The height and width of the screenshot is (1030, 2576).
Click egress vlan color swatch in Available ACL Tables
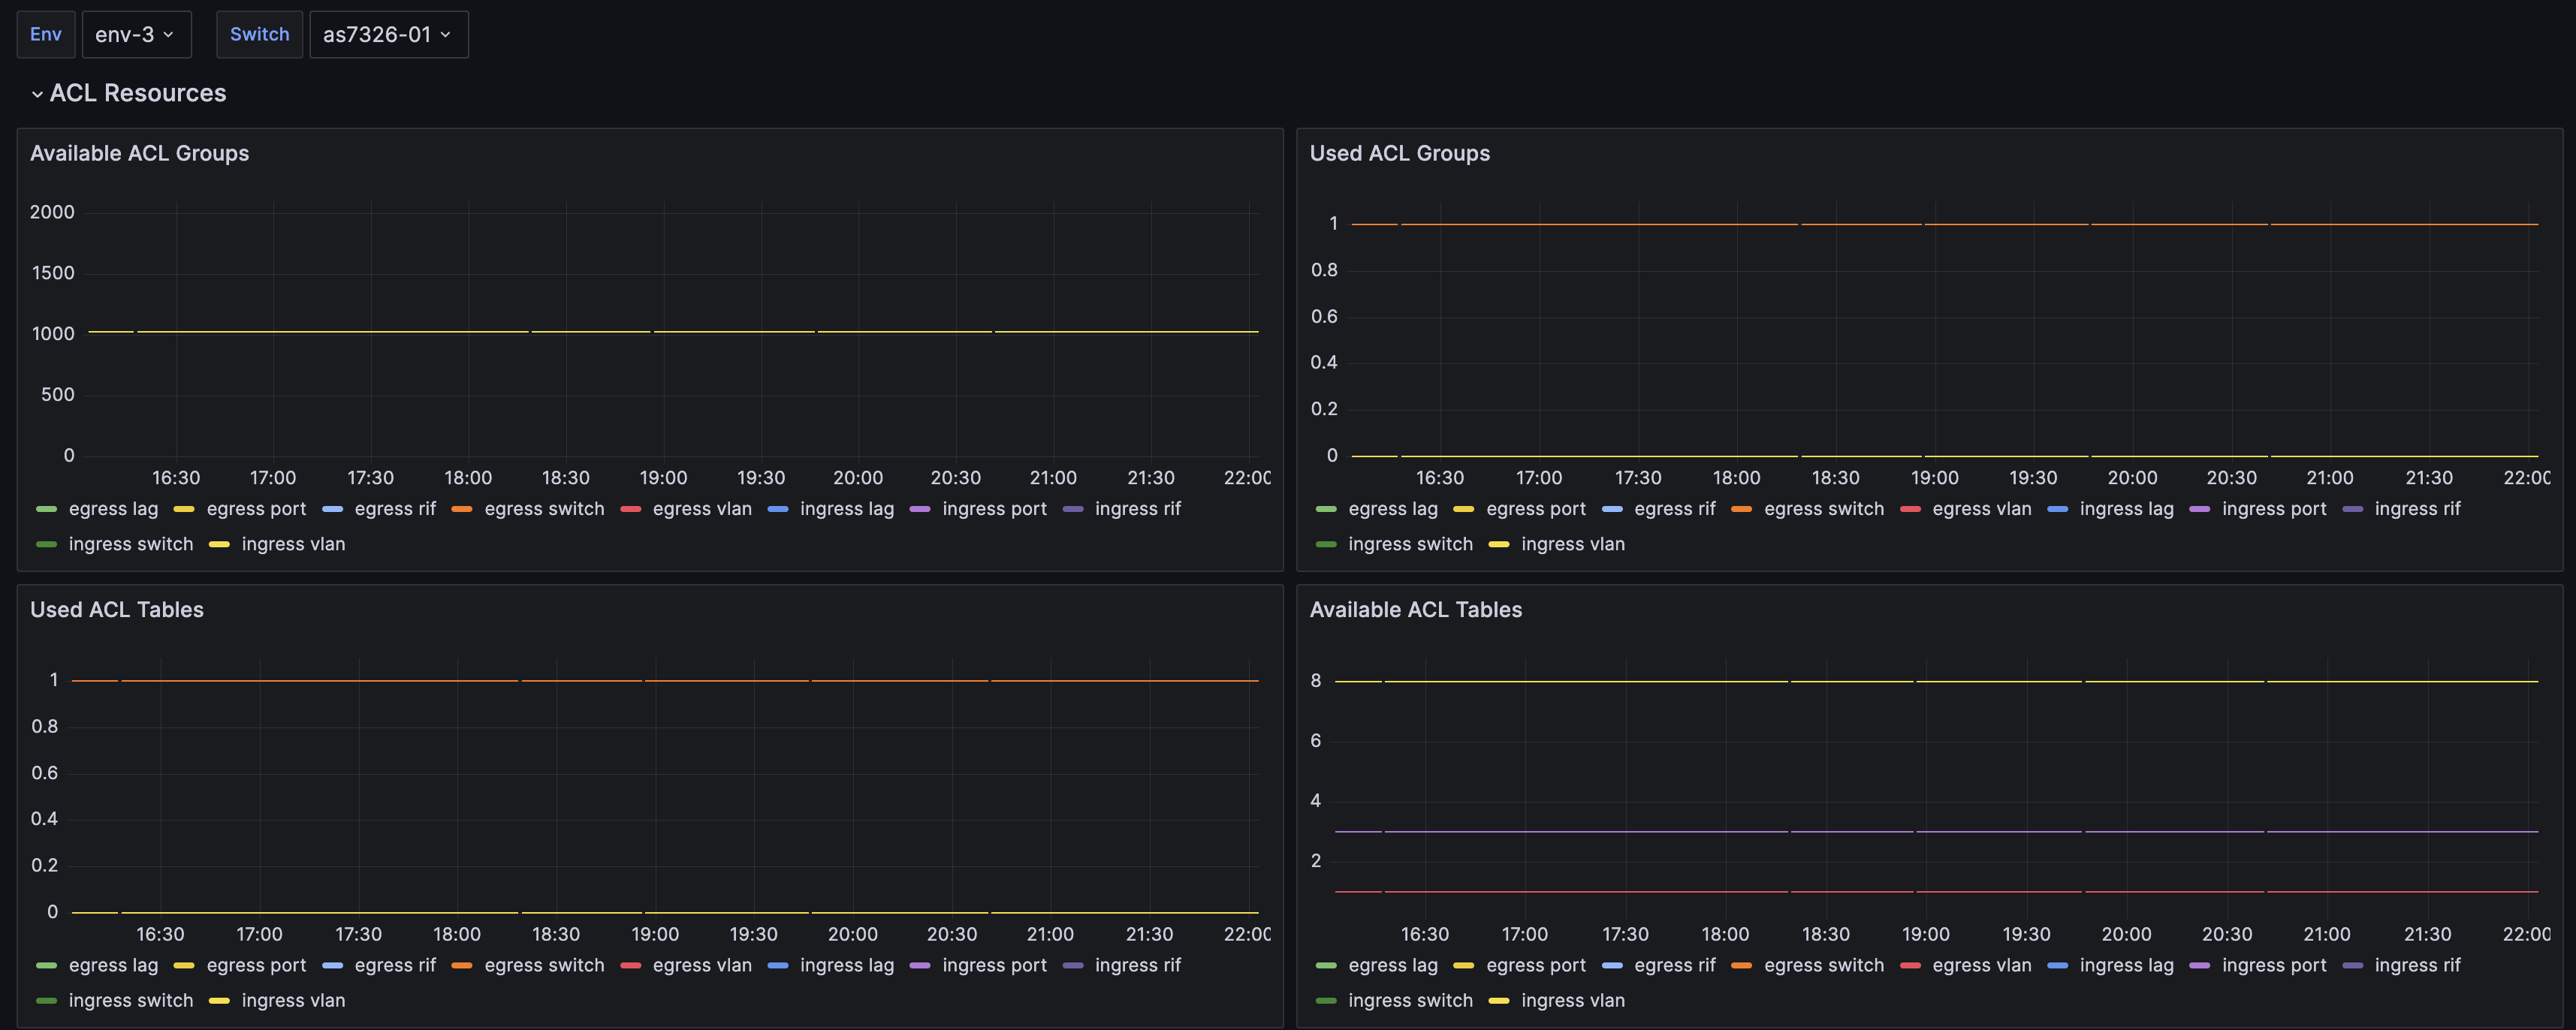point(1910,965)
